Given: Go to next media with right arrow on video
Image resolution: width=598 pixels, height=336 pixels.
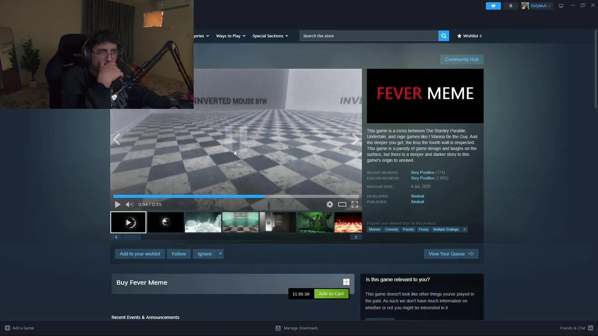Looking at the screenshot, I should click(x=356, y=139).
